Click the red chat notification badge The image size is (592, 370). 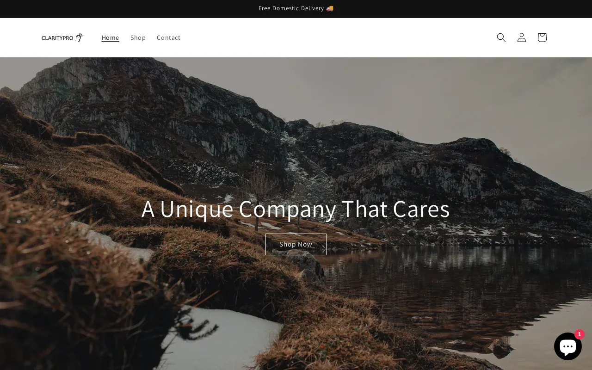click(580, 334)
